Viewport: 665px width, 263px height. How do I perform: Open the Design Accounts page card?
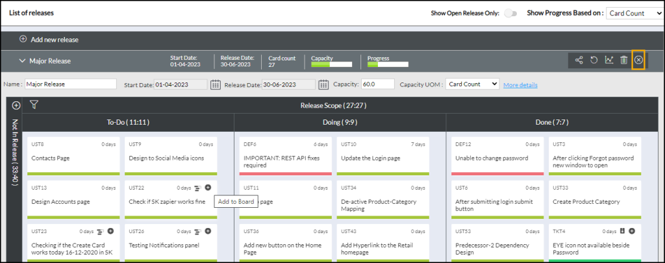pos(73,199)
